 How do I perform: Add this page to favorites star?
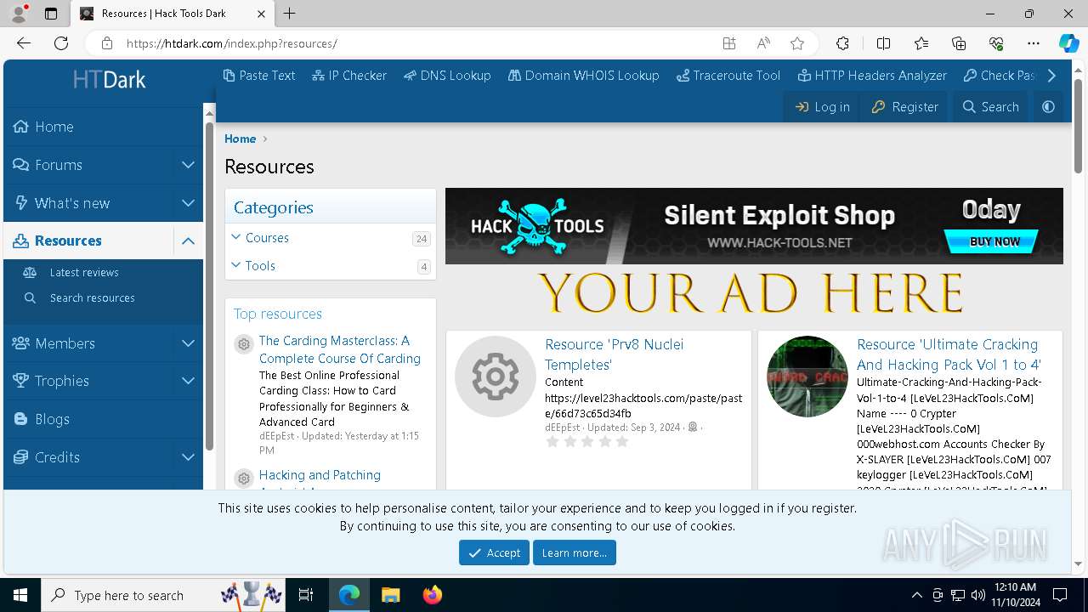tap(796, 43)
